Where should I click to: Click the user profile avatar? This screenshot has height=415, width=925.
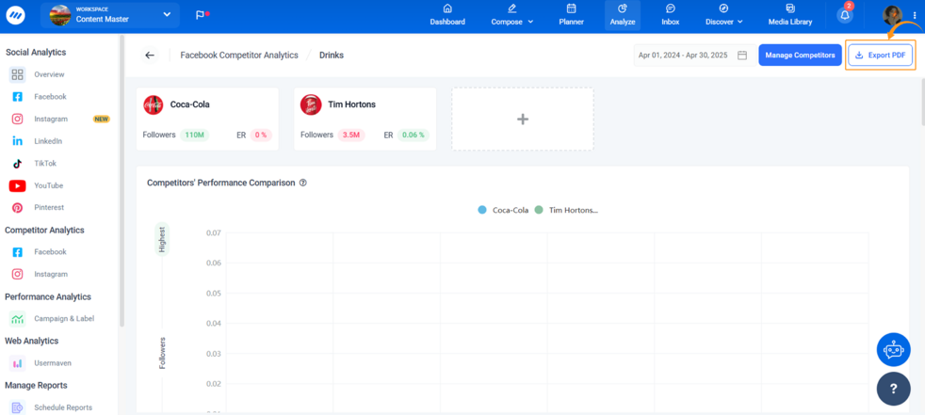coord(893,15)
